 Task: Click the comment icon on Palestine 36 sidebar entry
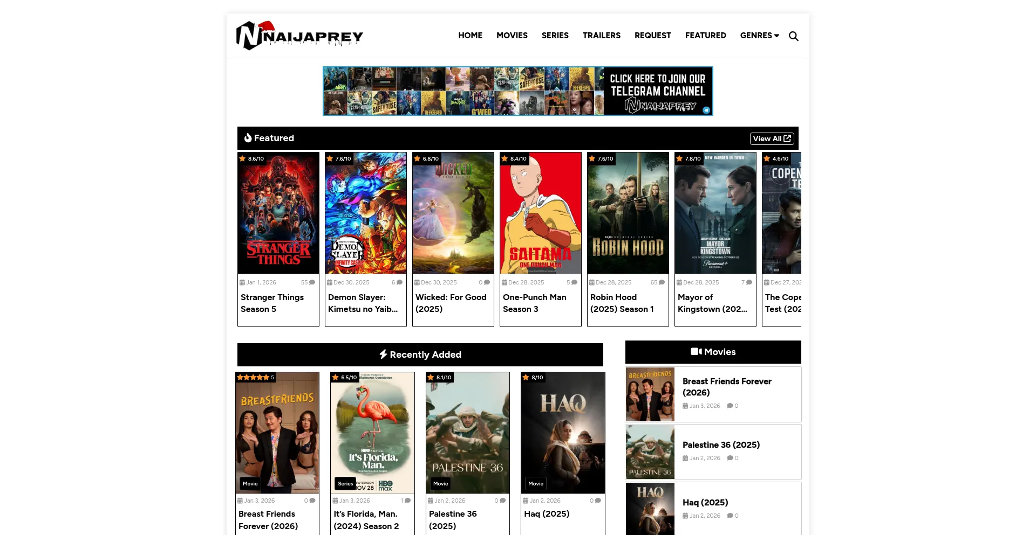coord(730,458)
